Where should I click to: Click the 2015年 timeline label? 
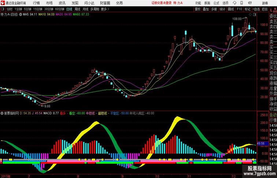5,176
